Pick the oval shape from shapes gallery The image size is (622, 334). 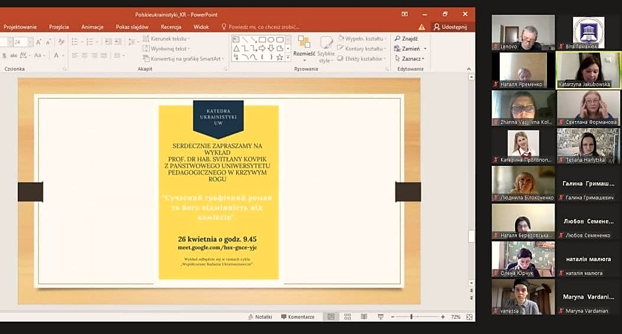pyautogui.click(x=271, y=40)
